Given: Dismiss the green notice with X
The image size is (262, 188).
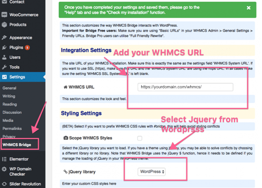Looking at the screenshot, I should tap(248, 8).
